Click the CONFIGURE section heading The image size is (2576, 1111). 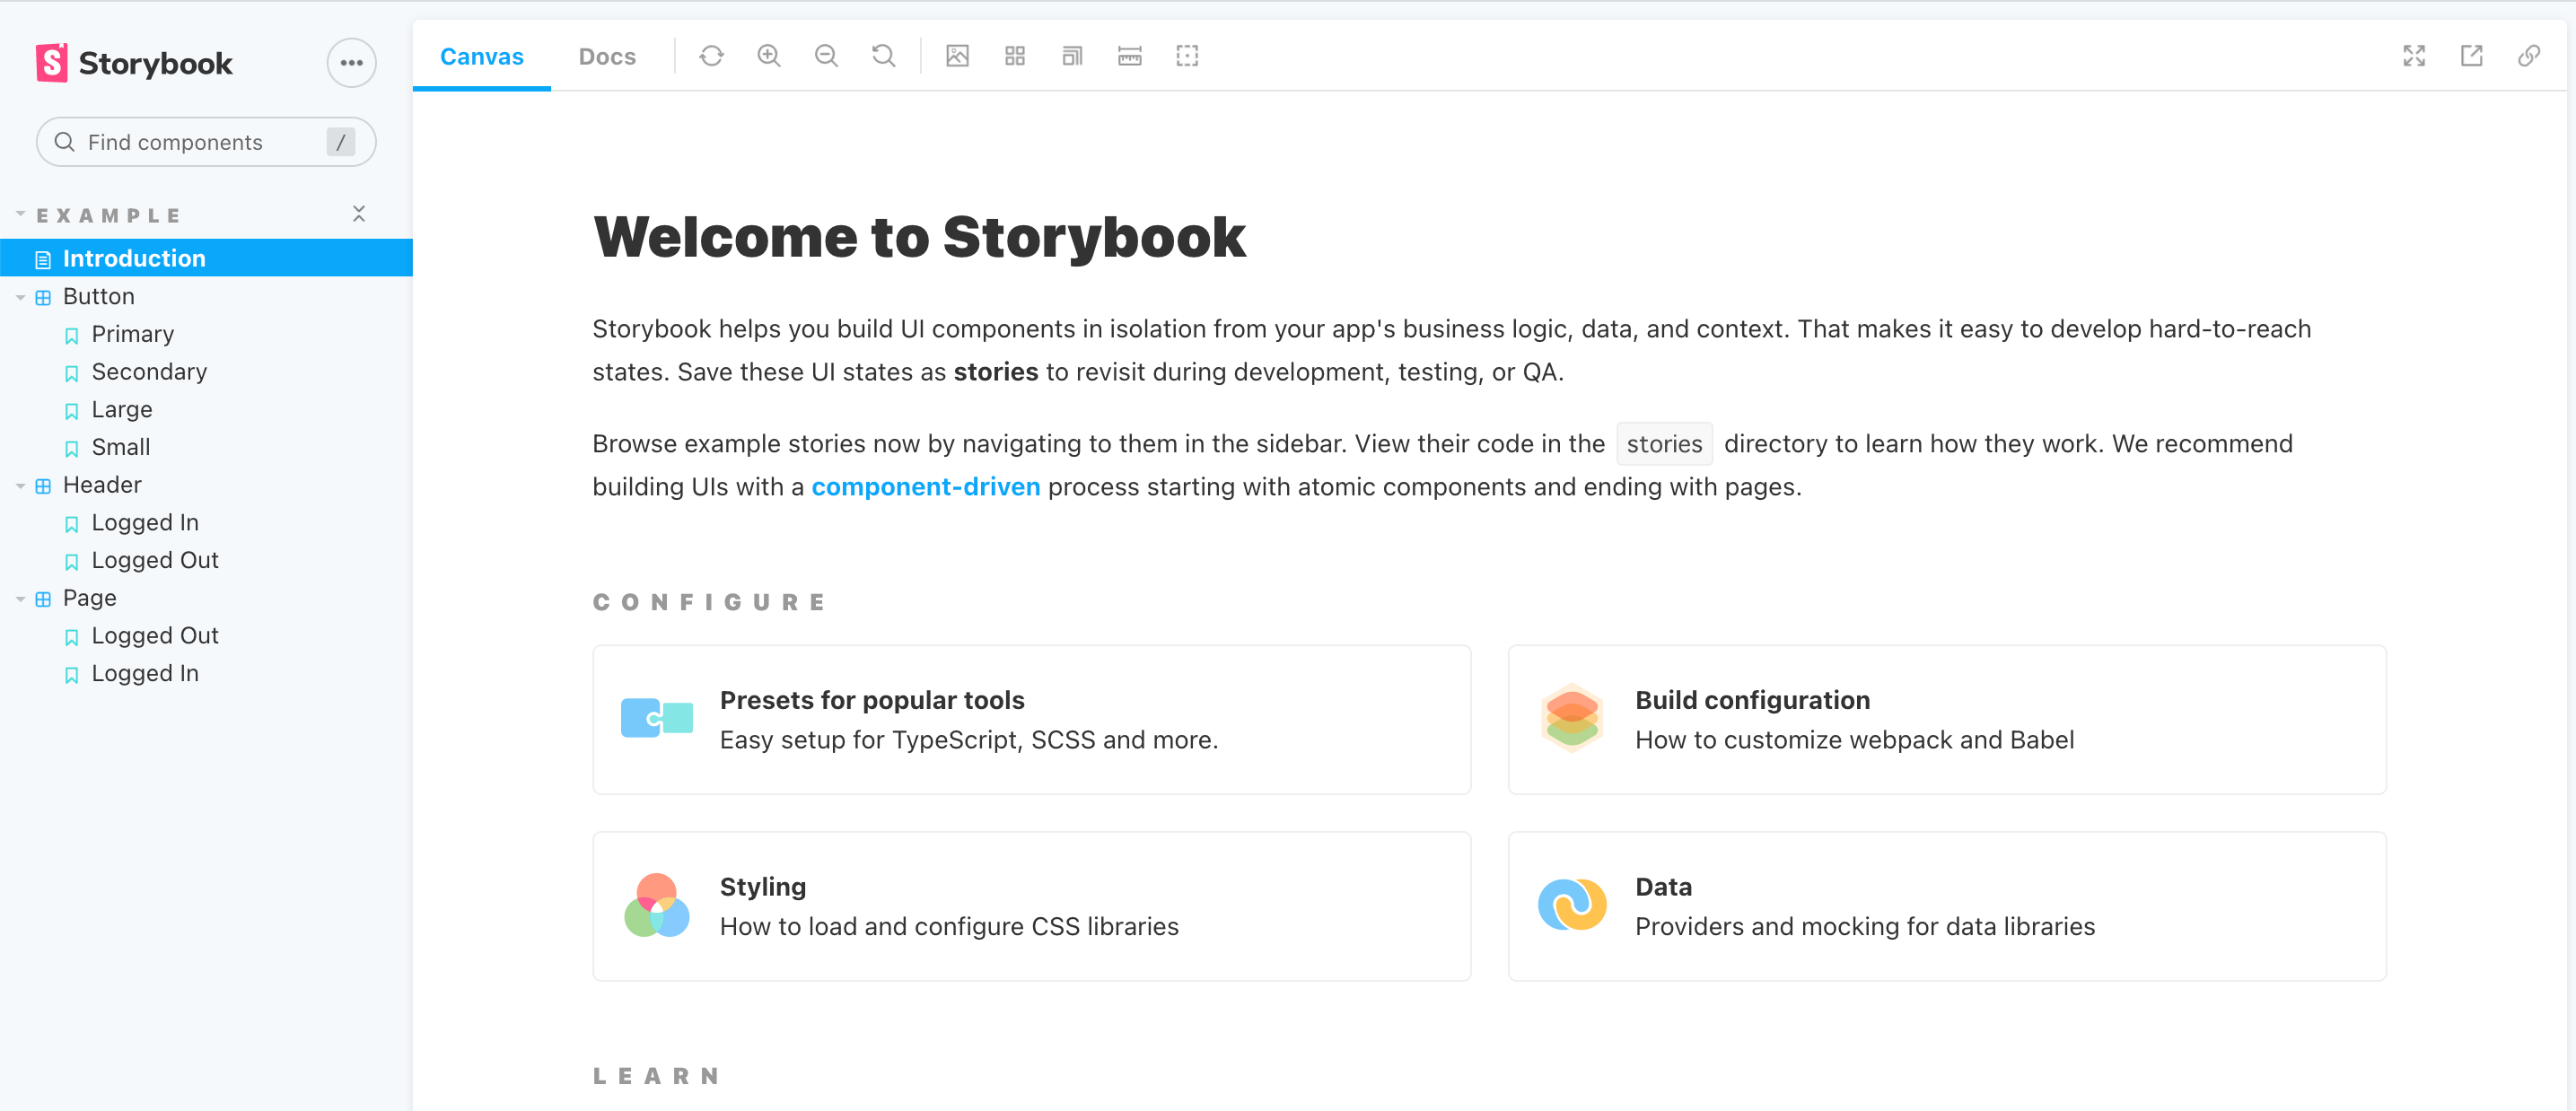click(709, 602)
